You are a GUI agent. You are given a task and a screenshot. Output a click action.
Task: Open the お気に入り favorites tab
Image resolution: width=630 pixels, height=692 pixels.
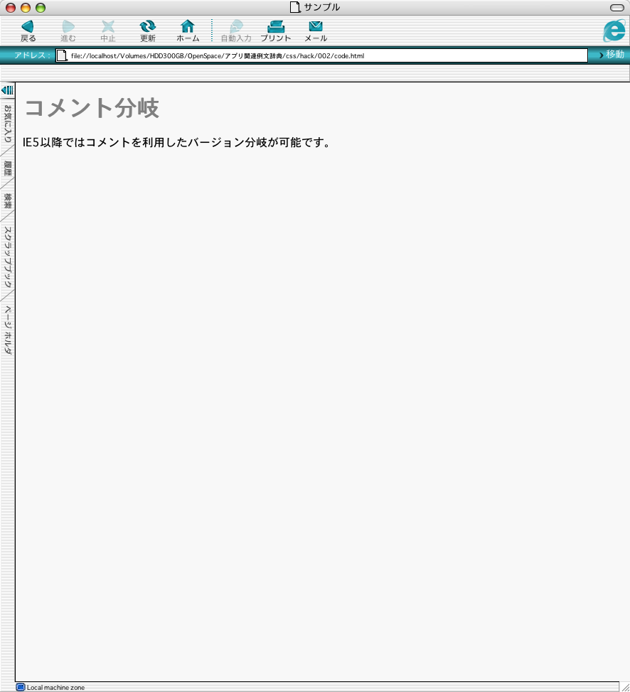pyautogui.click(x=8, y=123)
